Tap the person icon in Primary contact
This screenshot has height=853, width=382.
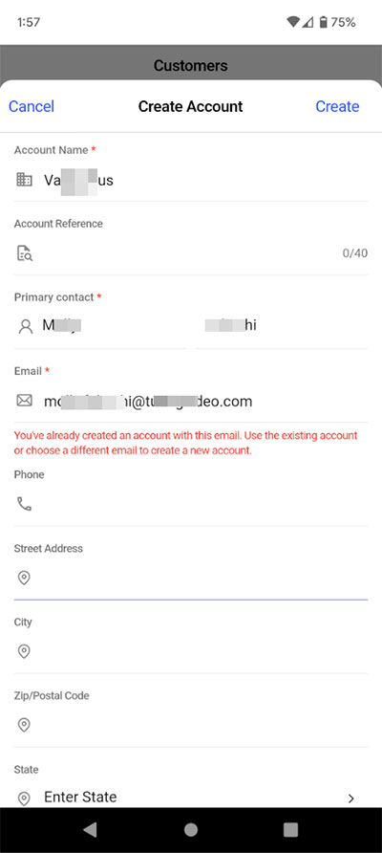[x=25, y=326]
